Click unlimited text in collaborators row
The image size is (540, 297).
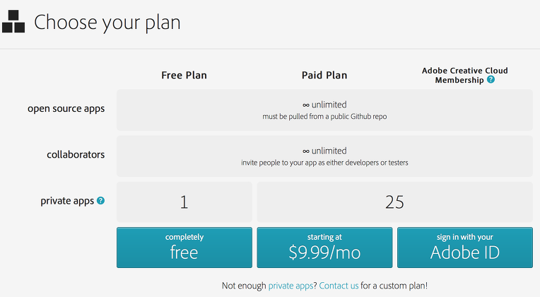coord(324,151)
